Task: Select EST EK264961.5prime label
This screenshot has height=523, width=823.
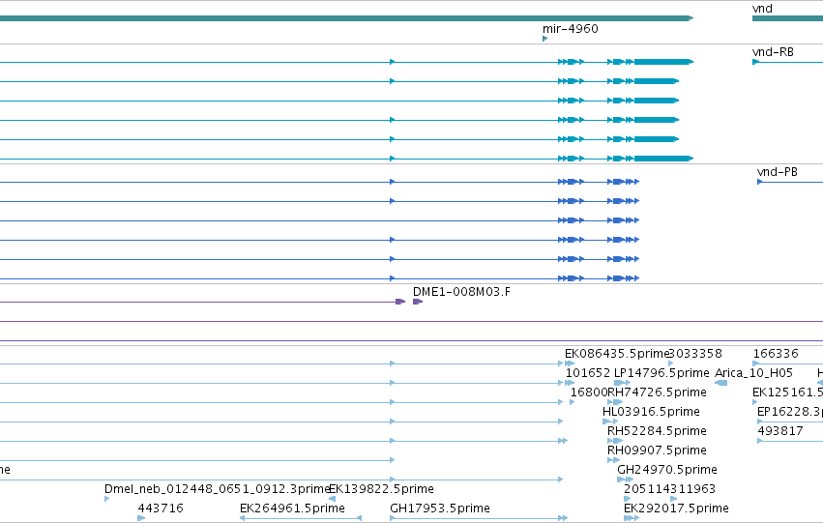Action: pos(292,508)
